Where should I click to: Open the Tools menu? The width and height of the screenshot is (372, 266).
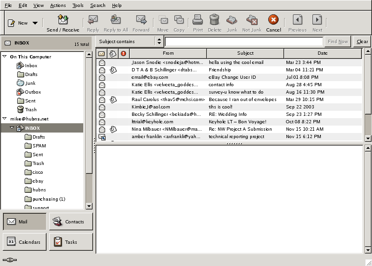click(x=78, y=6)
